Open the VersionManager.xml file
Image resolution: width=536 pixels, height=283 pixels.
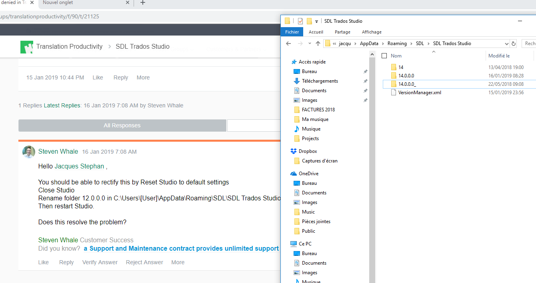coord(420,93)
